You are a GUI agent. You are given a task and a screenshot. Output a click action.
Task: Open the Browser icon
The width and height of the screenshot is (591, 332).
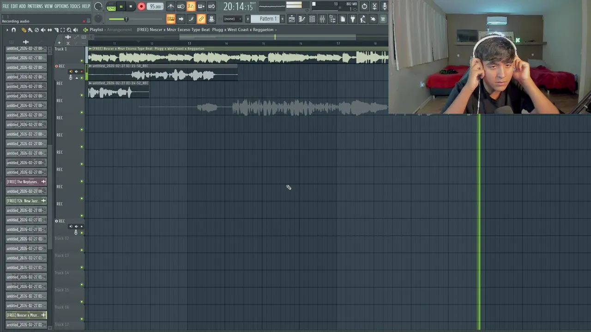(x=332, y=19)
